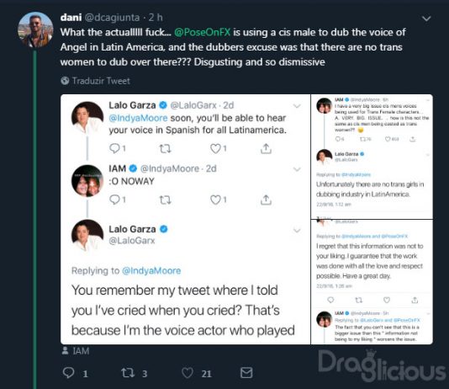Like dani's tweet with 21 likes
Image resolution: width=449 pixels, height=389 pixels.
point(188,373)
